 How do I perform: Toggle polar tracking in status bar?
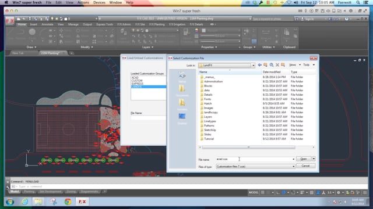coord(284,193)
